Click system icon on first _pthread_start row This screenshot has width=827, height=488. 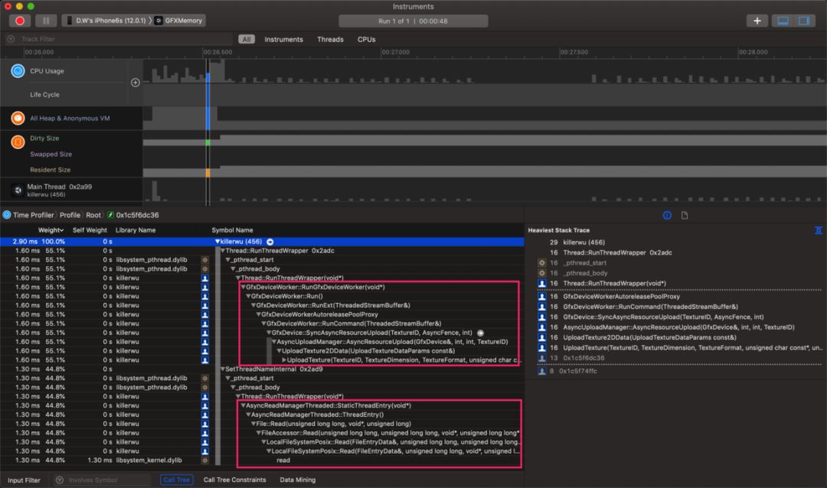(x=204, y=260)
